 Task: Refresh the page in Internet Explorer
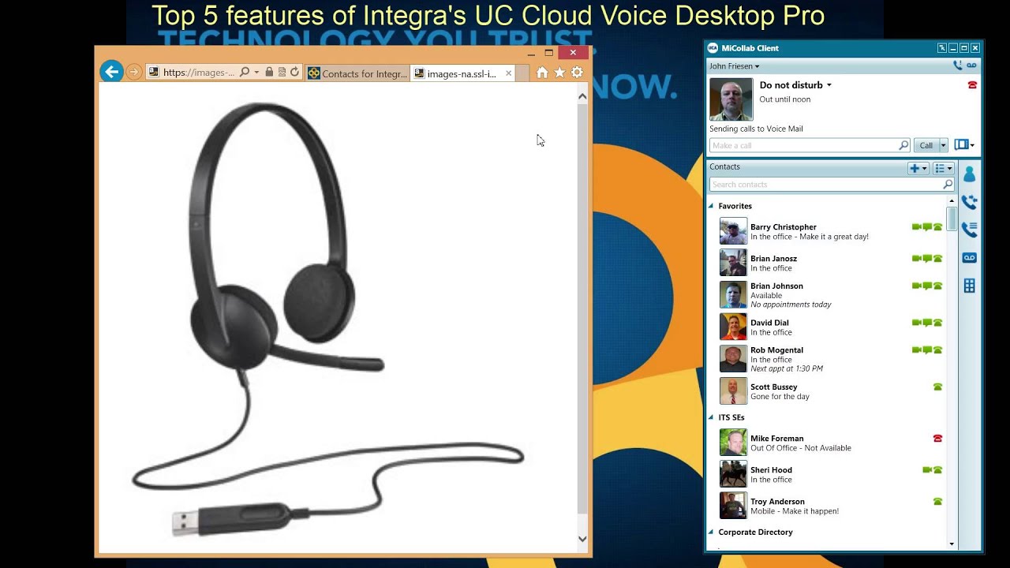(294, 72)
